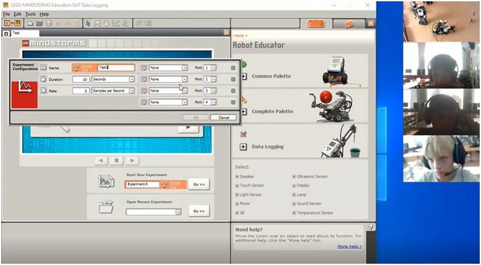The image size is (481, 265).
Task: Expand the Common Palette section
Action: 244,76
